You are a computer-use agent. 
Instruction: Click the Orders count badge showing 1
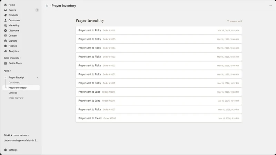(x=37, y=10)
